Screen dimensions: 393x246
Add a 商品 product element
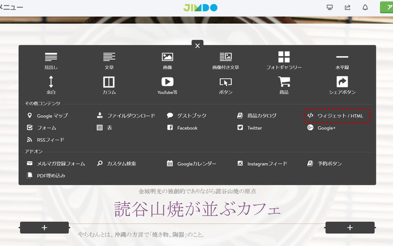click(284, 85)
